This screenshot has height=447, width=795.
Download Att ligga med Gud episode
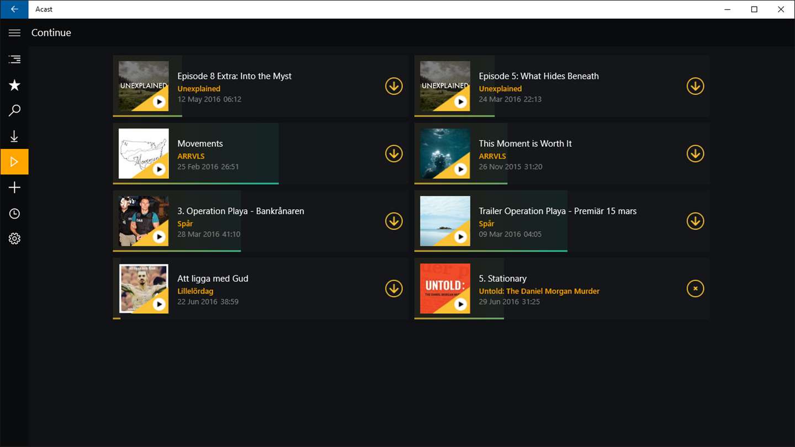click(x=394, y=289)
